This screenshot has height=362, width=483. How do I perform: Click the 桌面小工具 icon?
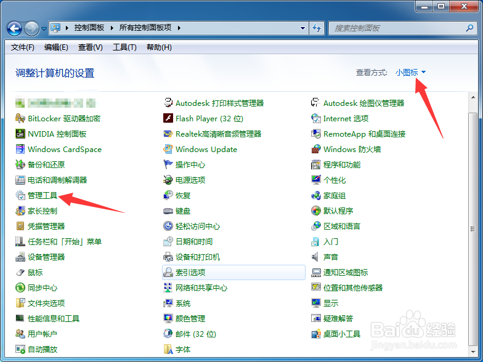coord(315,334)
